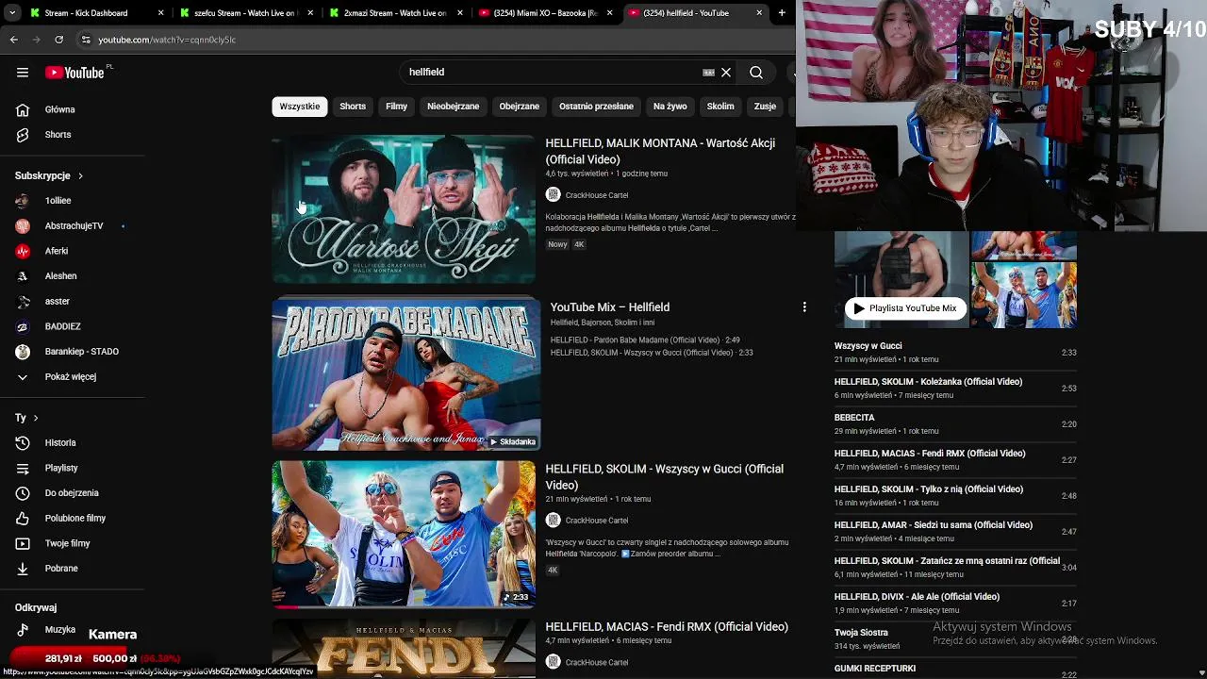Open the YouTube hamburger guide menu
Image resolution: width=1207 pixels, height=679 pixels.
click(x=23, y=73)
